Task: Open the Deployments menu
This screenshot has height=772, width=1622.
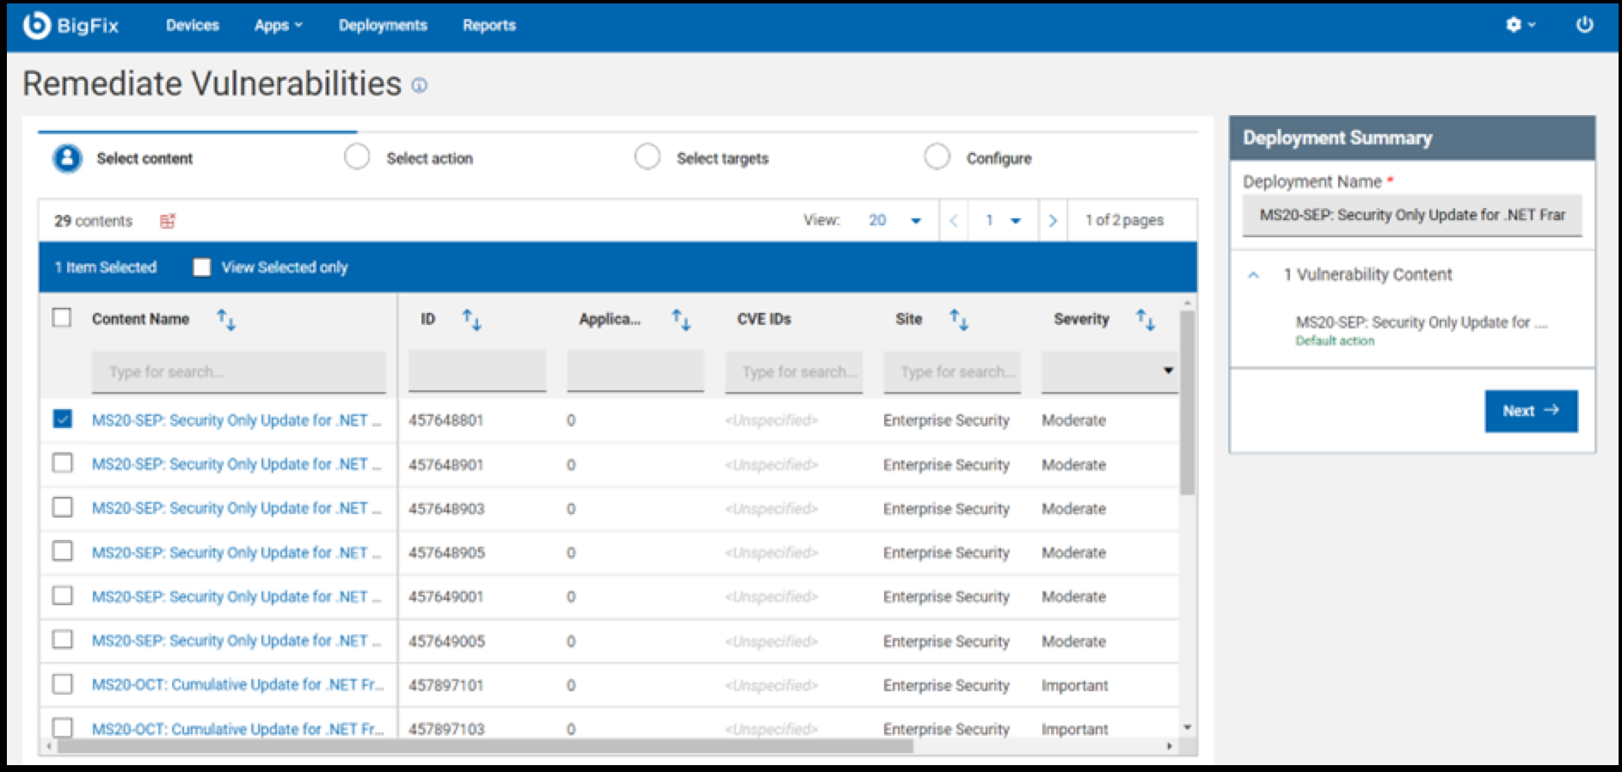Action: (383, 25)
